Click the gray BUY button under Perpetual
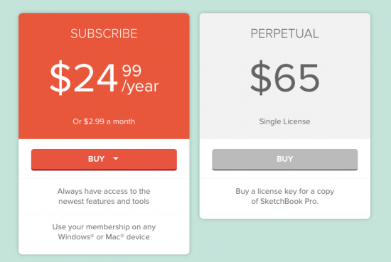 coord(285,160)
